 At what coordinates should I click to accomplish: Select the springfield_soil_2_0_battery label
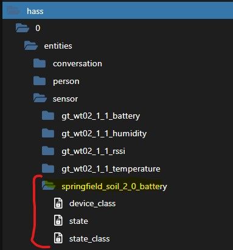pyautogui.click(x=114, y=187)
